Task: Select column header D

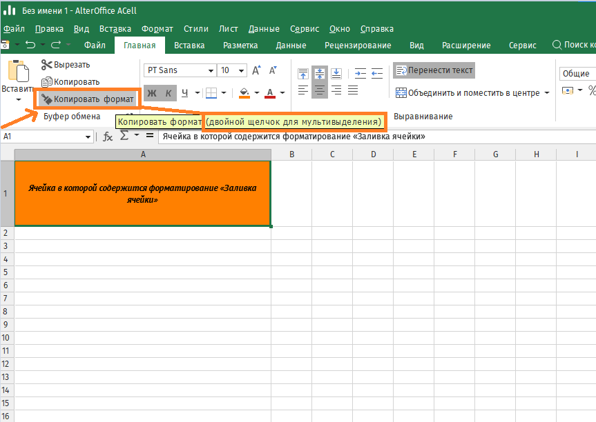Action: [x=373, y=154]
